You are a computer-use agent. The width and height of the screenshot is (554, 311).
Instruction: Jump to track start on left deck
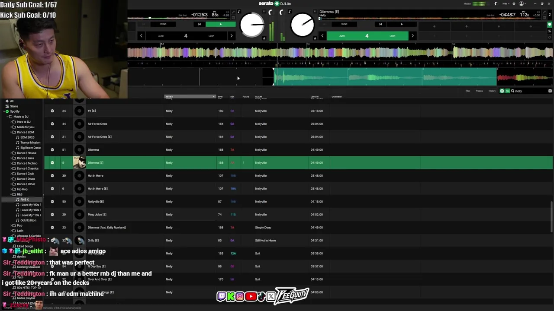199,24
